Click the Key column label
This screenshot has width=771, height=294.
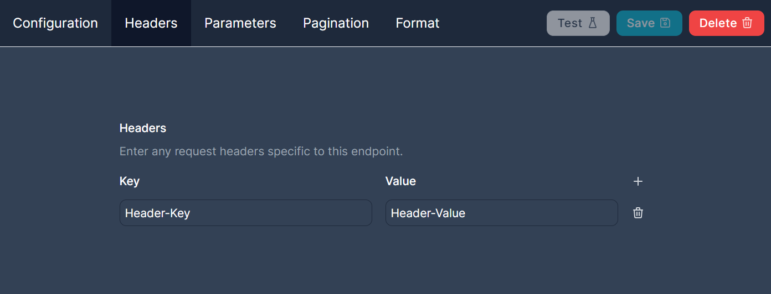click(130, 181)
